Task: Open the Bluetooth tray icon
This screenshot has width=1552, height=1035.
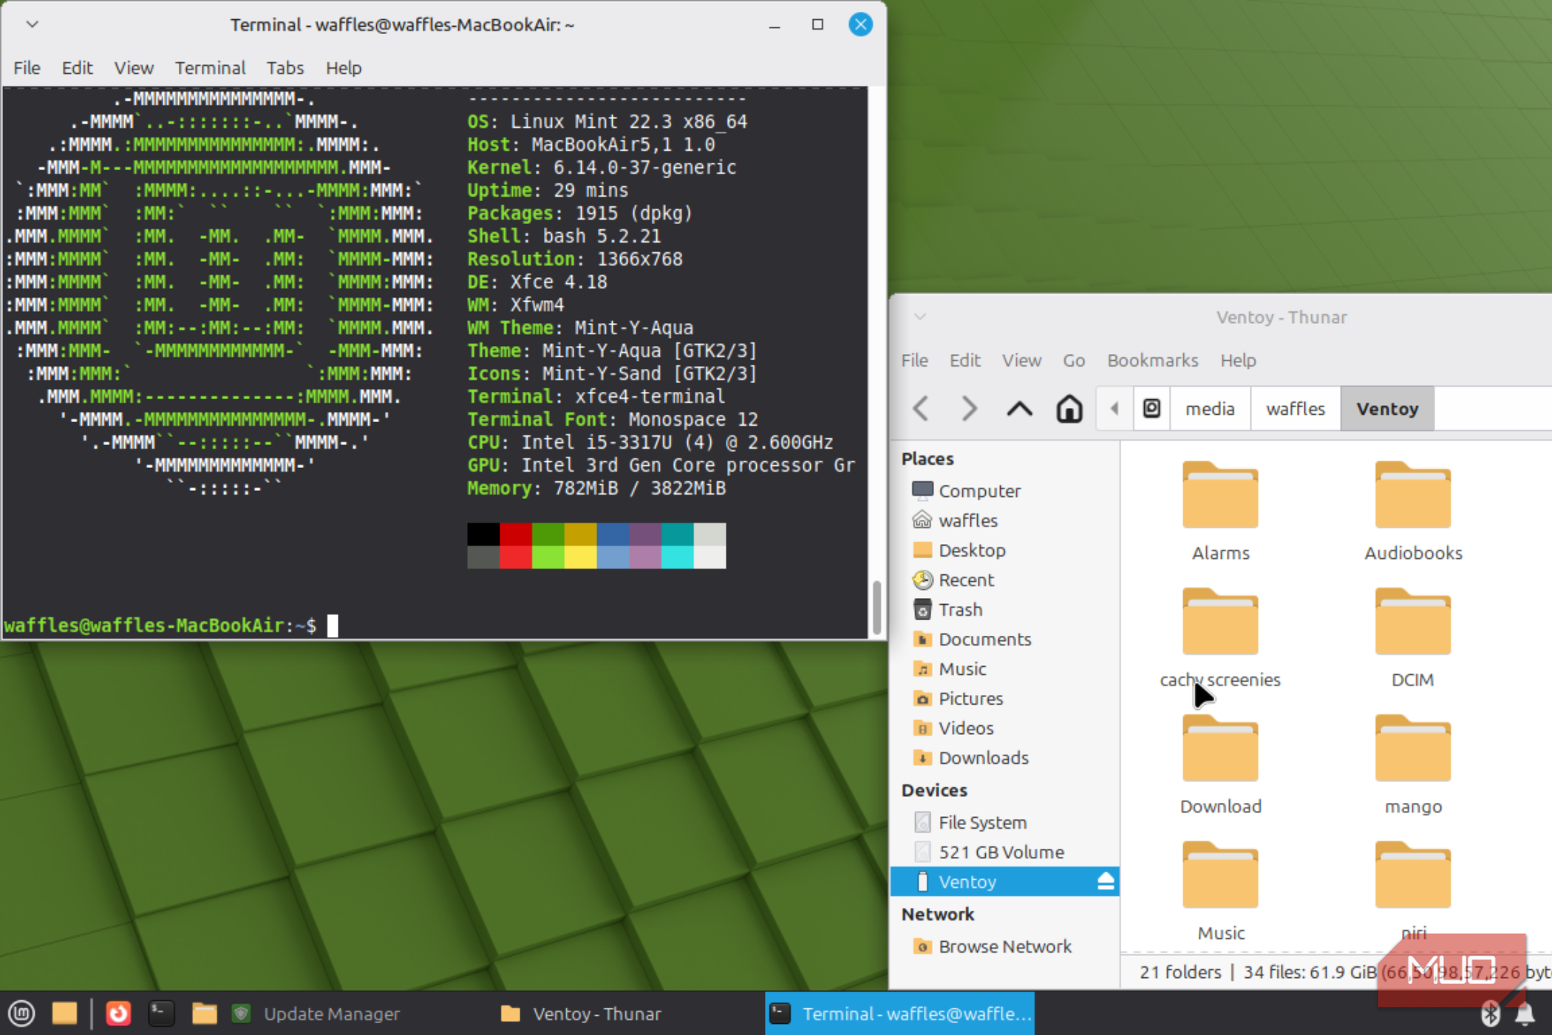Action: 1490,1014
